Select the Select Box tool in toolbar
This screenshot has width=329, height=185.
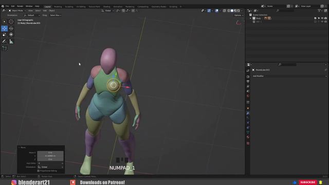5,22
